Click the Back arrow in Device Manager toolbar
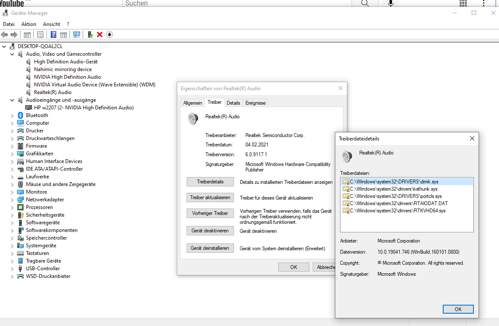Viewport: 499px width, 326px height. 4,34
